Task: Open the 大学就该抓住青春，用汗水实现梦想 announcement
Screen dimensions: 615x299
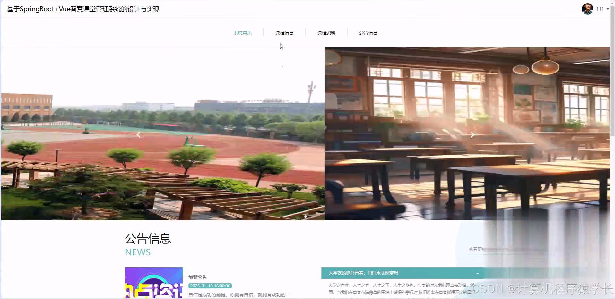Action: click(x=364, y=273)
